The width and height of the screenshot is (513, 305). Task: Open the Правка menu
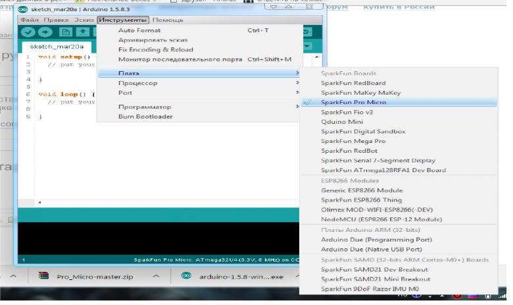[57, 20]
